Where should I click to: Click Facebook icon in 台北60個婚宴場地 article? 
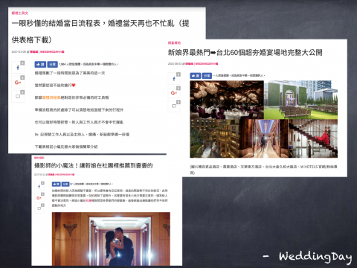point(174,79)
